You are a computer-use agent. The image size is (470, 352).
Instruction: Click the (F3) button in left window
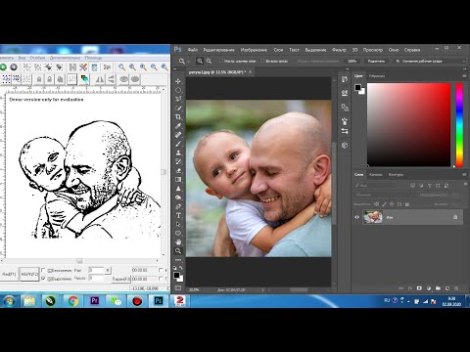click(120, 279)
